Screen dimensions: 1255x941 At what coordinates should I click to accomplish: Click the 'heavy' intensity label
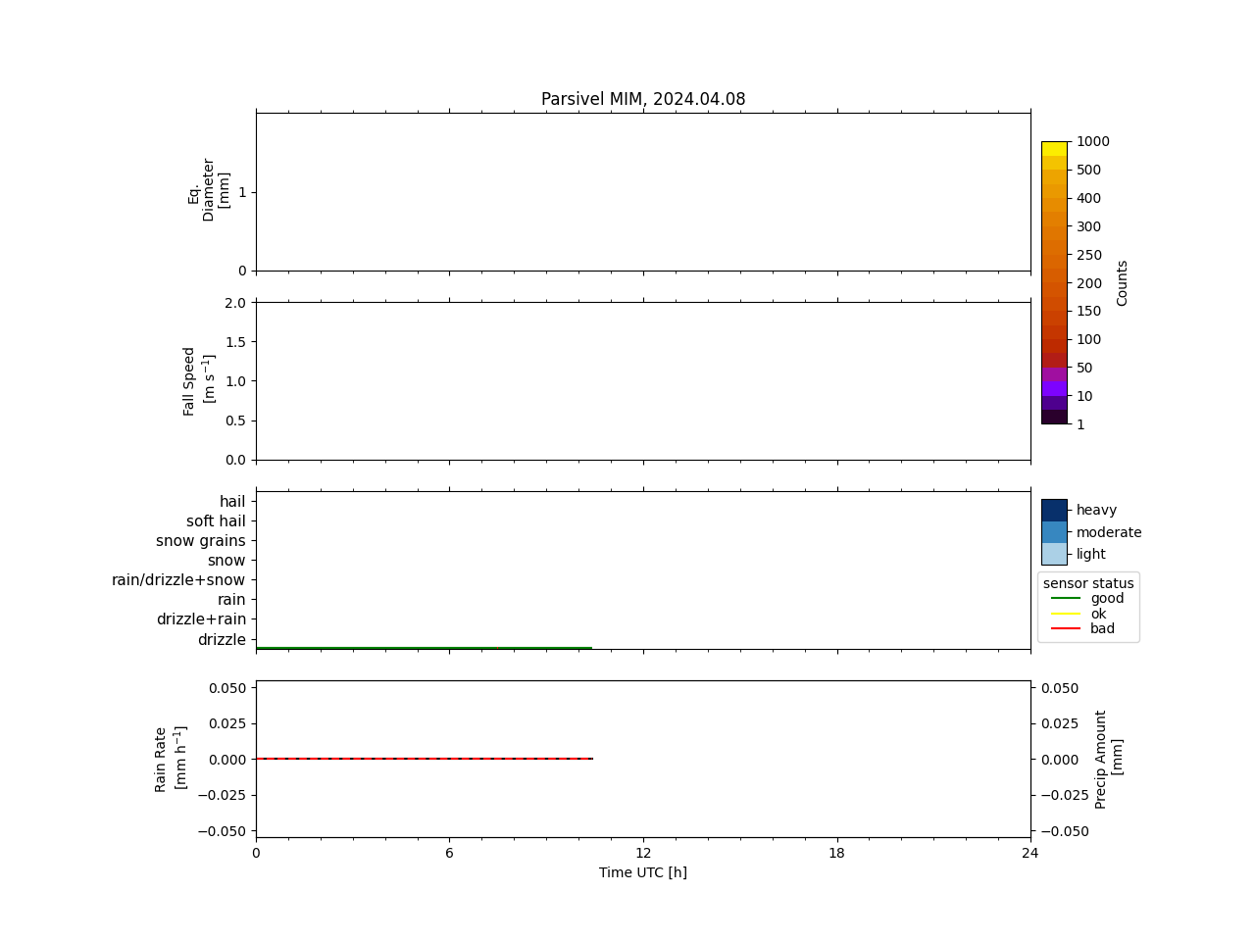point(1096,510)
